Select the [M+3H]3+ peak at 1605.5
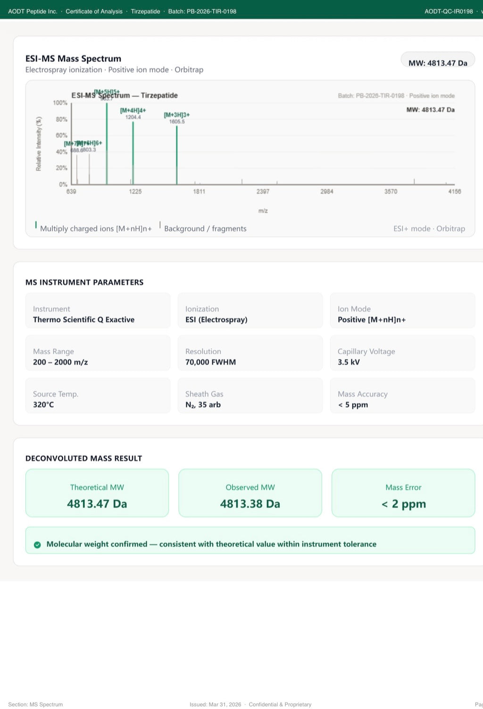Image resolution: width=483 pixels, height=709 pixels. point(177,155)
